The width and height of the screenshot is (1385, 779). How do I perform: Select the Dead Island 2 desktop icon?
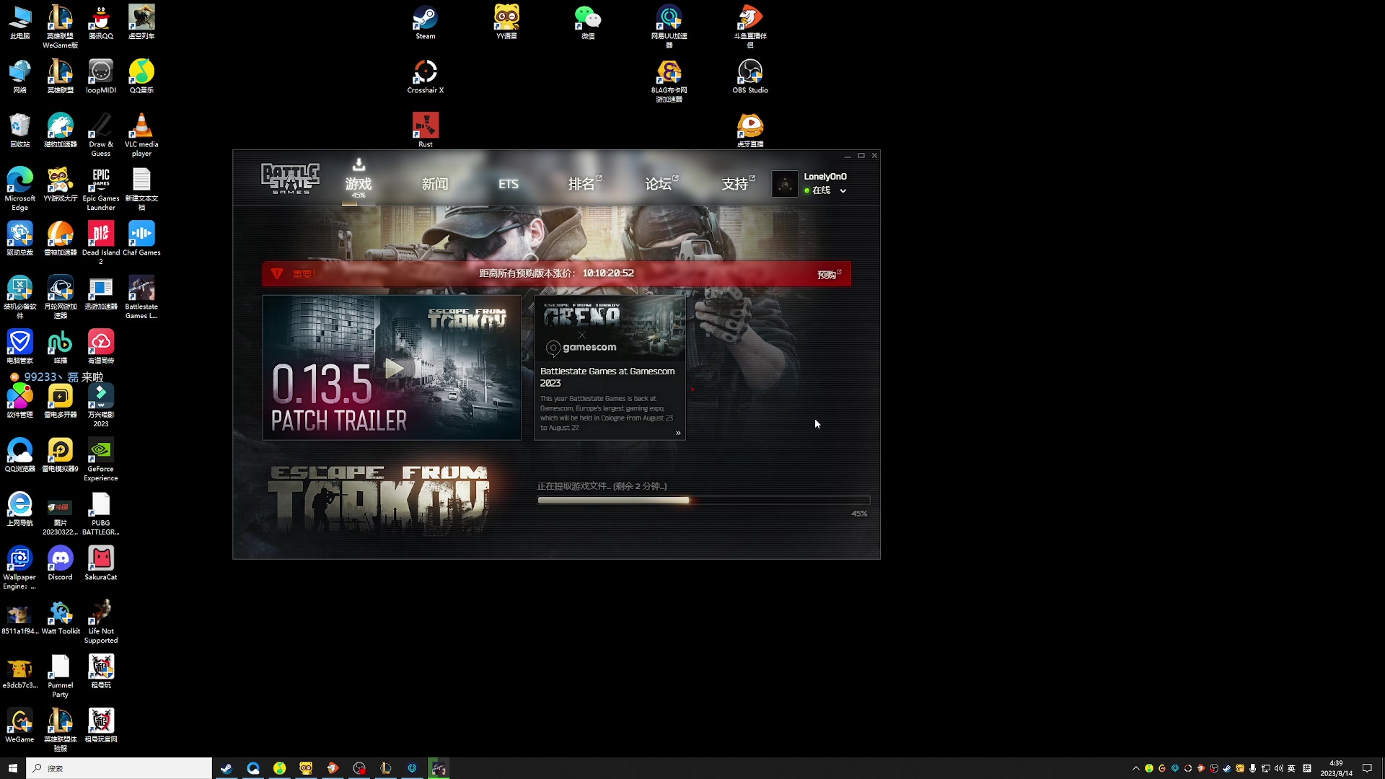pyautogui.click(x=101, y=243)
